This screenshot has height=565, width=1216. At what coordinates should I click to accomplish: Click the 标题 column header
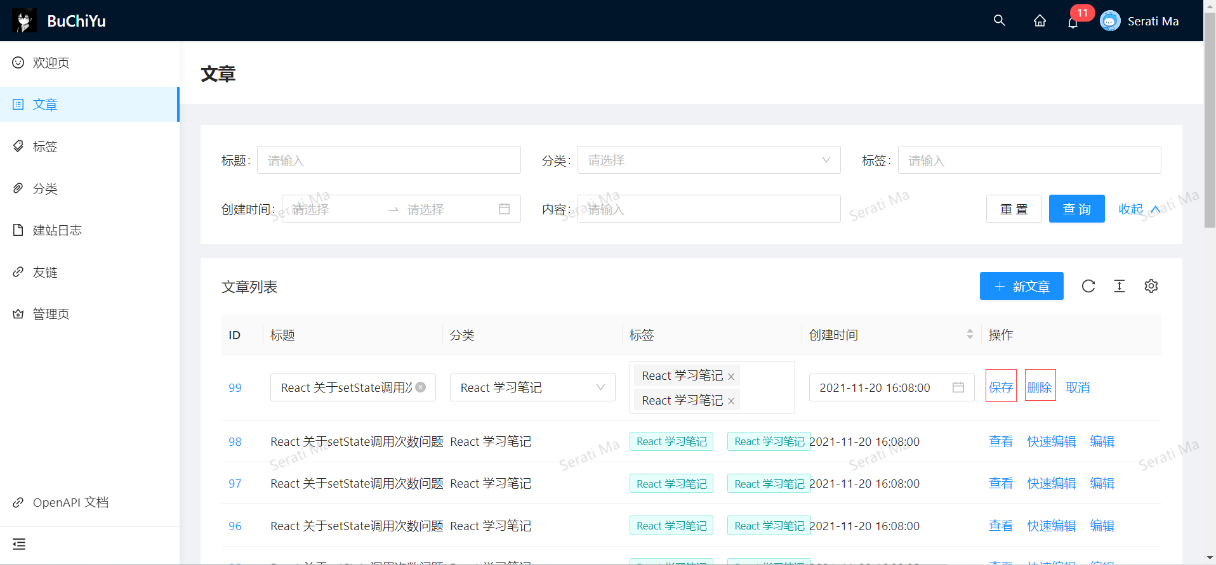click(x=282, y=335)
